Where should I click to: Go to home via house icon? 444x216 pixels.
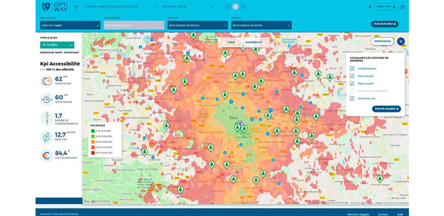75,7
